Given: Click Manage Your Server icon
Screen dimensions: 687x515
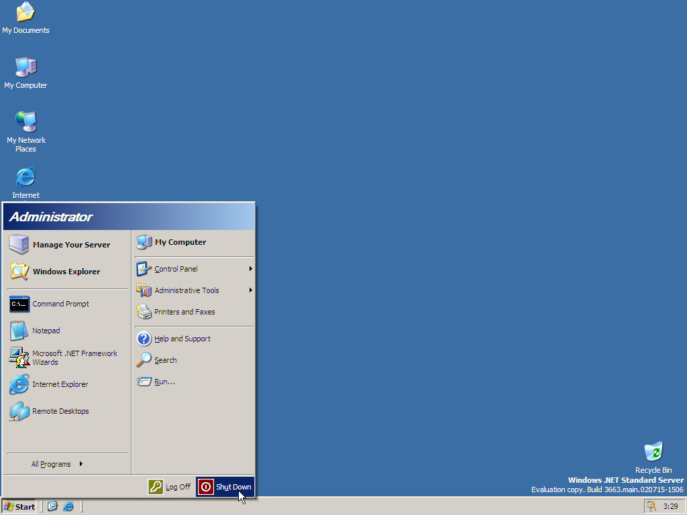Looking at the screenshot, I should coord(19,245).
